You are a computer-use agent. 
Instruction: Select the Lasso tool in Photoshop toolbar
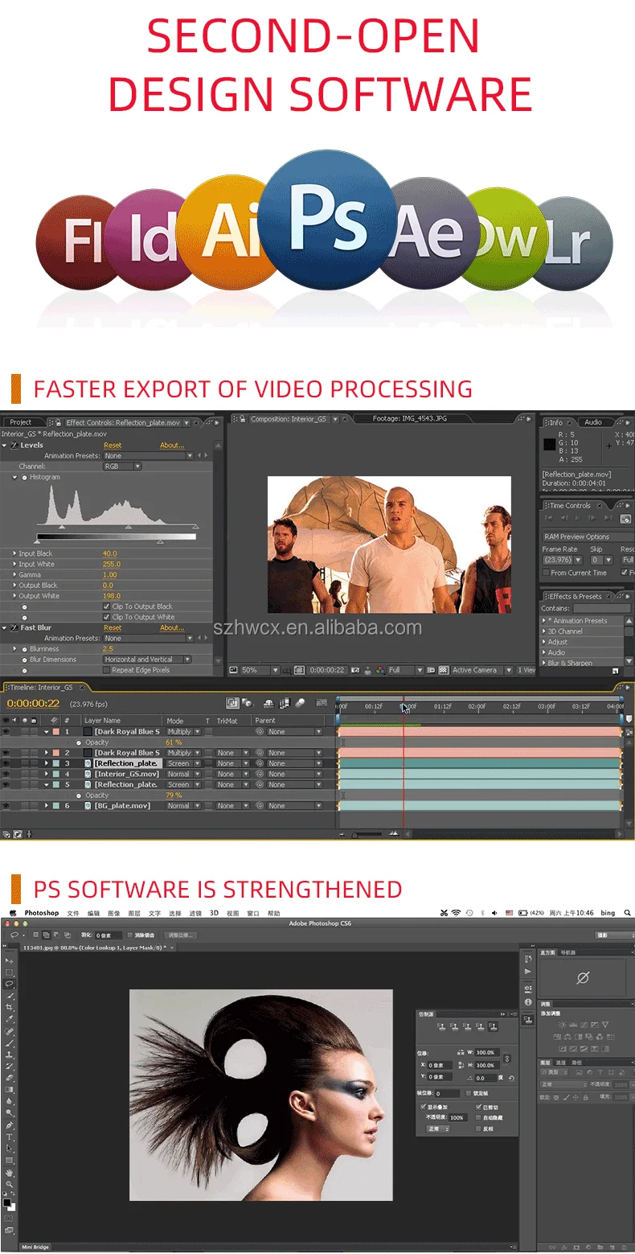coord(10,984)
